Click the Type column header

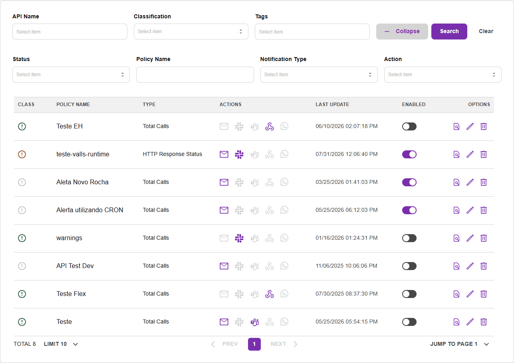(x=149, y=105)
